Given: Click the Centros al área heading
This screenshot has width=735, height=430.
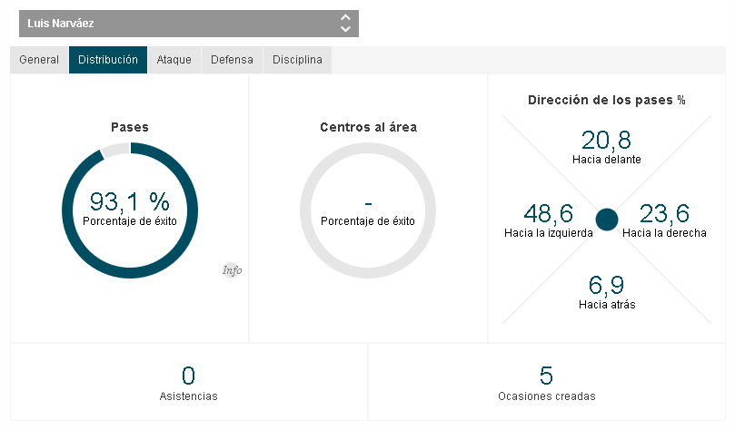Looking at the screenshot, I should click(369, 127).
